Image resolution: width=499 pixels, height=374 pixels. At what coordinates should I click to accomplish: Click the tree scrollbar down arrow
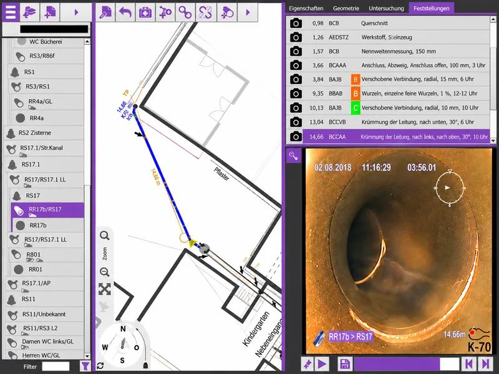point(87,356)
